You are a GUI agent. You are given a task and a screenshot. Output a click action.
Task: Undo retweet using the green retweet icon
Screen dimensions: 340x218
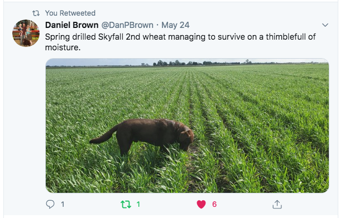[x=126, y=205]
